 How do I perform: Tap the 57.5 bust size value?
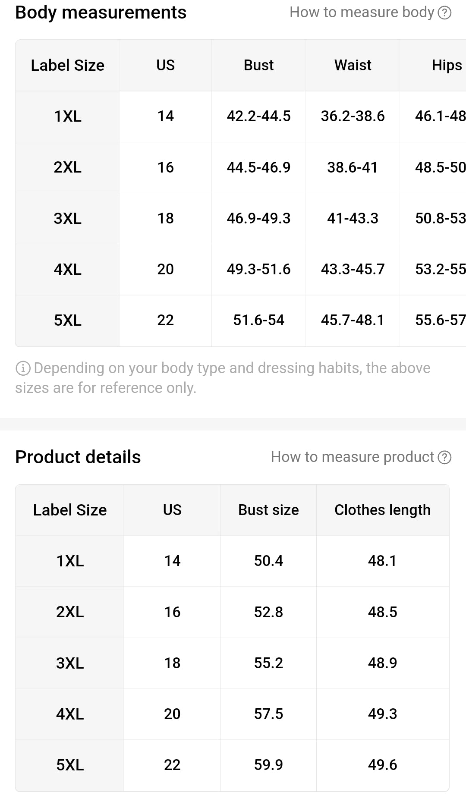pyautogui.click(x=268, y=714)
